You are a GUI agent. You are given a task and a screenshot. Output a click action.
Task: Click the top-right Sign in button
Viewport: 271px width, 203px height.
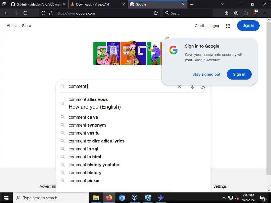click(248, 26)
